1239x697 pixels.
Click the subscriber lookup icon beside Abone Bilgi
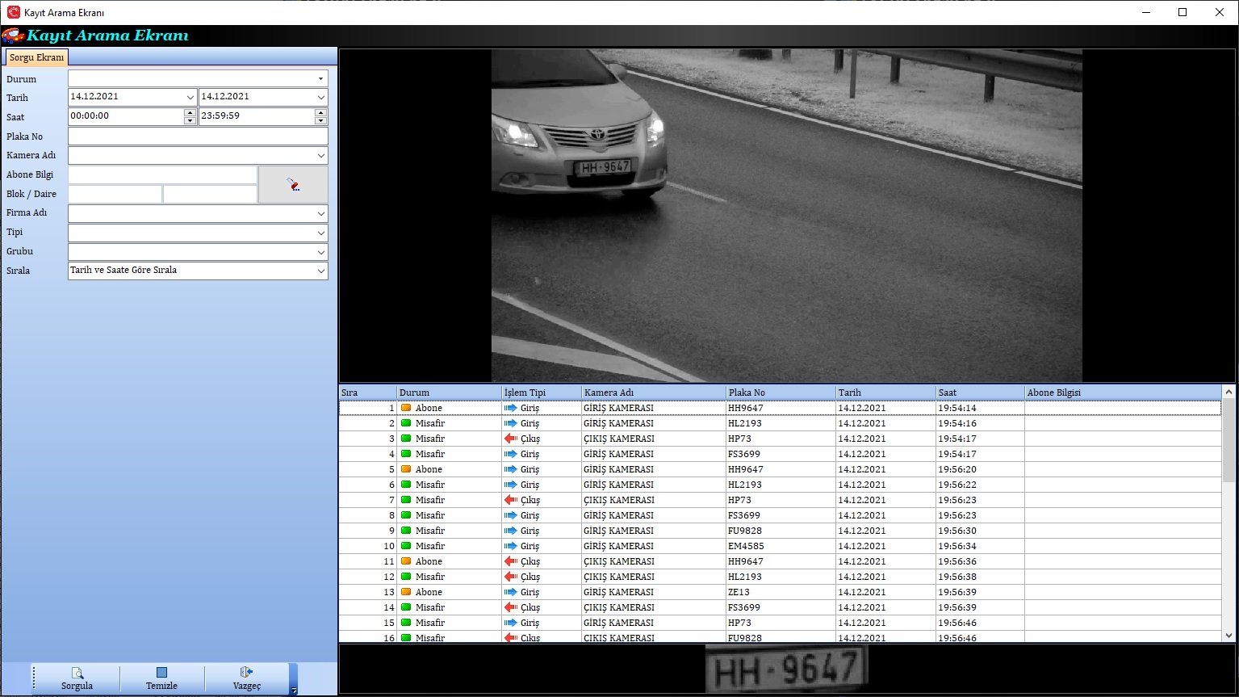pos(293,185)
